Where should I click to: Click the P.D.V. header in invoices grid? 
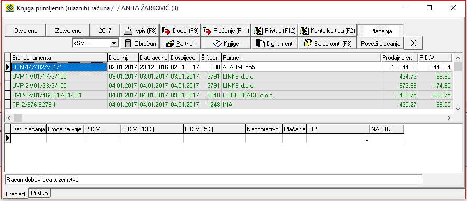[435, 58]
